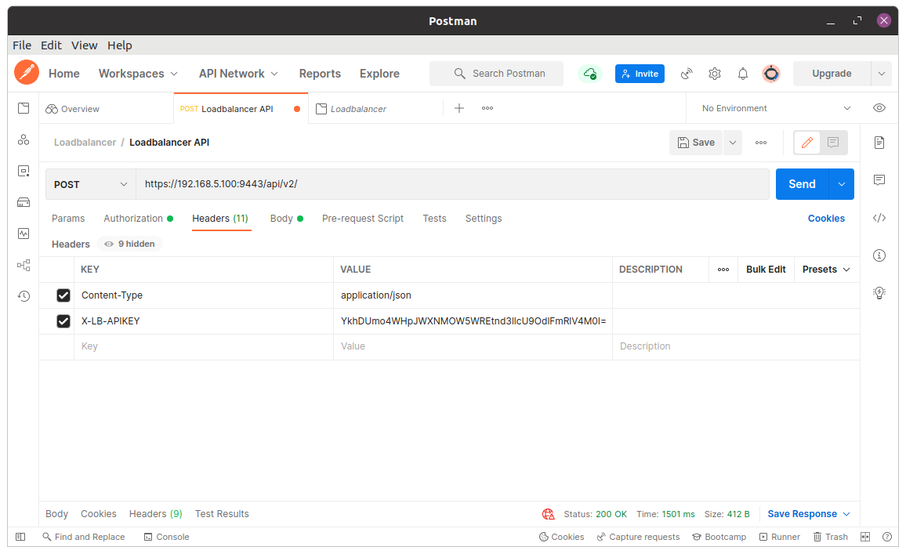Viewport: 906px width, 554px height.
Task: Open the request info icon
Action: [879, 255]
